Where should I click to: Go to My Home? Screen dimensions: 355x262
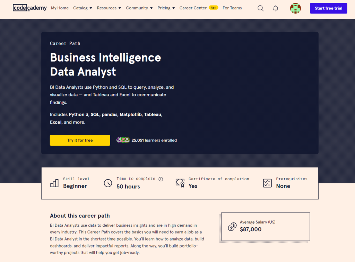(x=60, y=8)
